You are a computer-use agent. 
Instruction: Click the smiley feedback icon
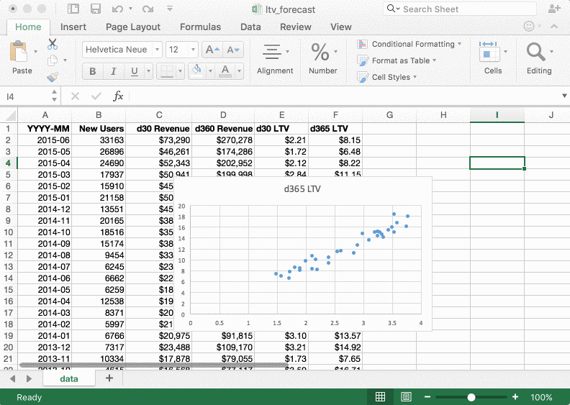(529, 26)
